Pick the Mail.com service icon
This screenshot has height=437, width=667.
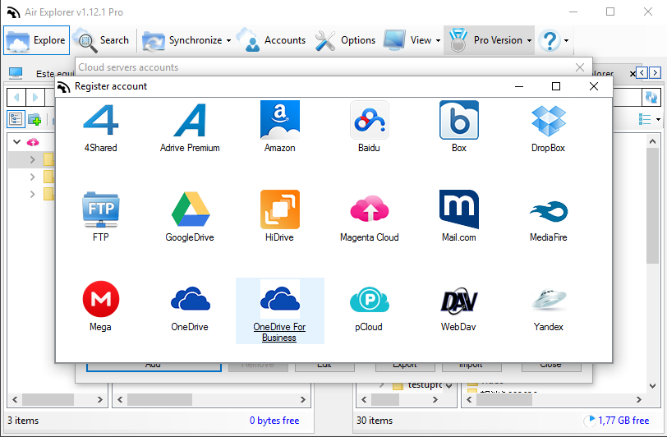459,209
